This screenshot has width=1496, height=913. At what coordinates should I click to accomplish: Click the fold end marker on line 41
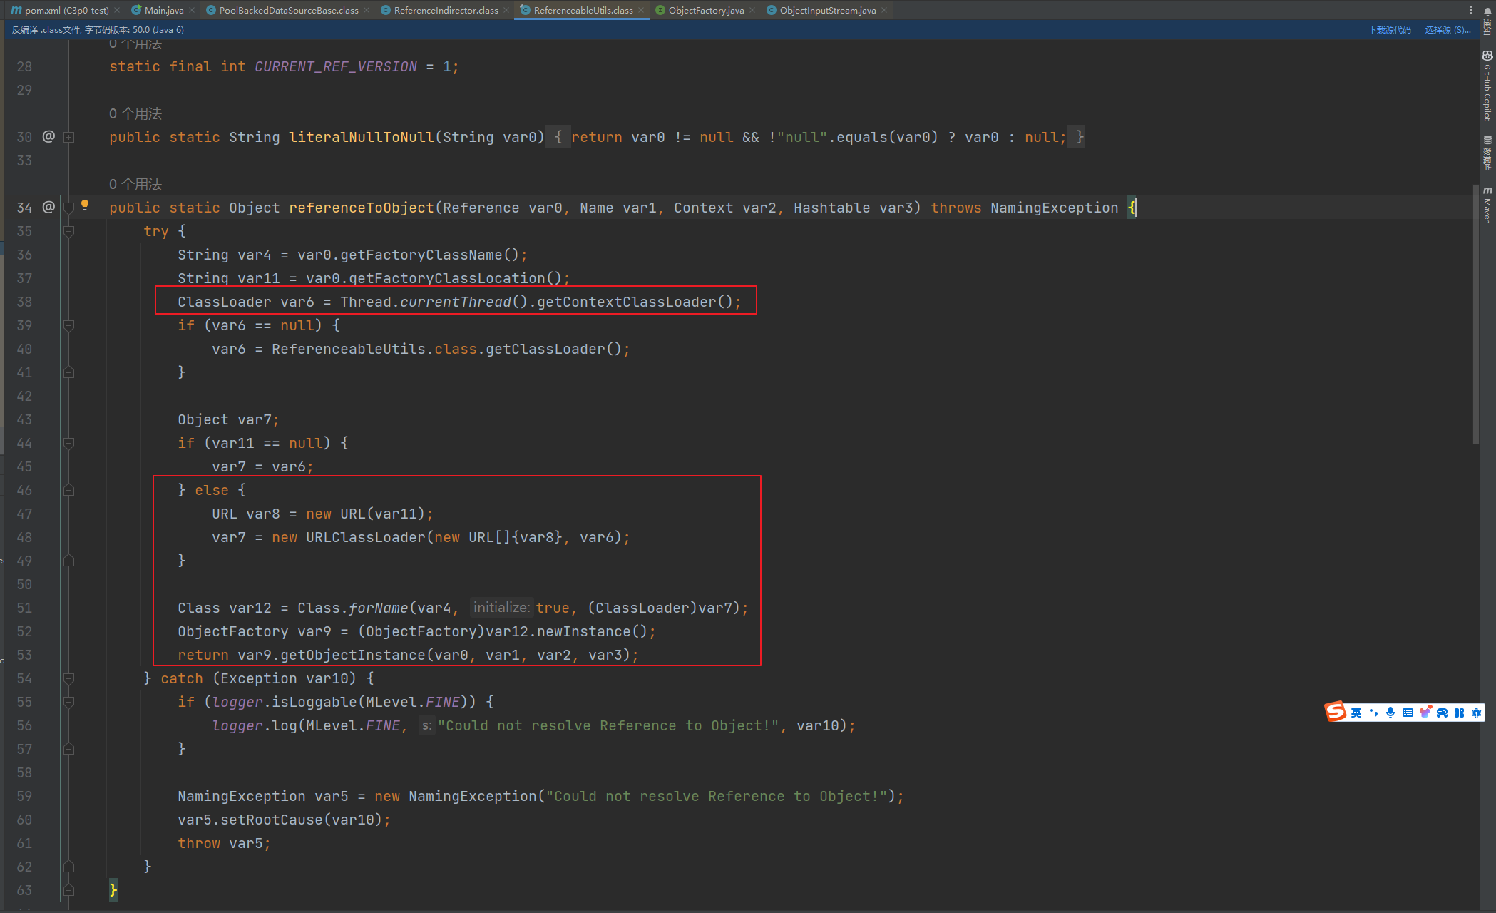[x=69, y=372]
